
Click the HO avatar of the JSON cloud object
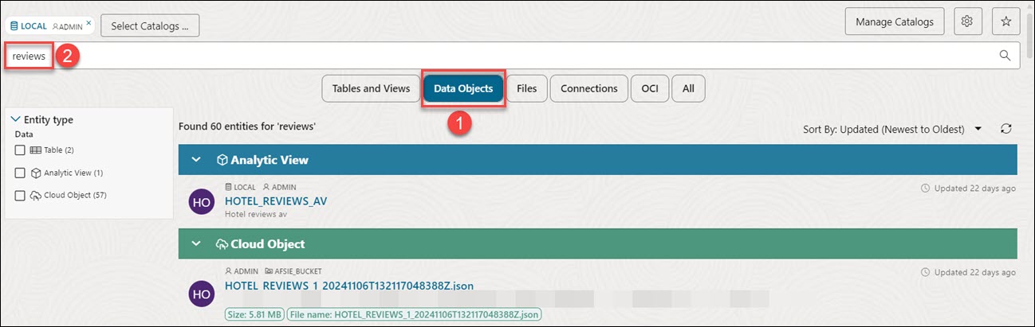click(x=202, y=294)
